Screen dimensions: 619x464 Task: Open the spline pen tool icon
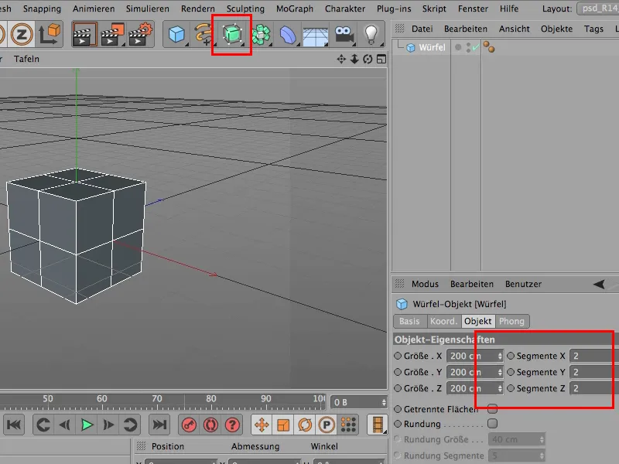[203, 34]
